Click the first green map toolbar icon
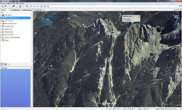182x110 pixels. coord(2,6)
